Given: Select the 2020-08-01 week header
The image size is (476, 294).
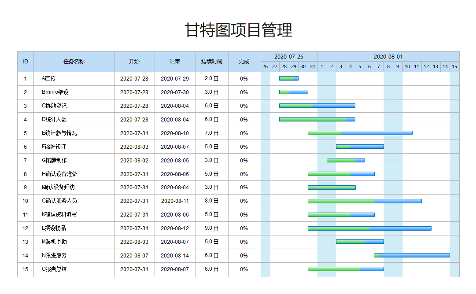Looking at the screenshot, I should click(x=388, y=57).
